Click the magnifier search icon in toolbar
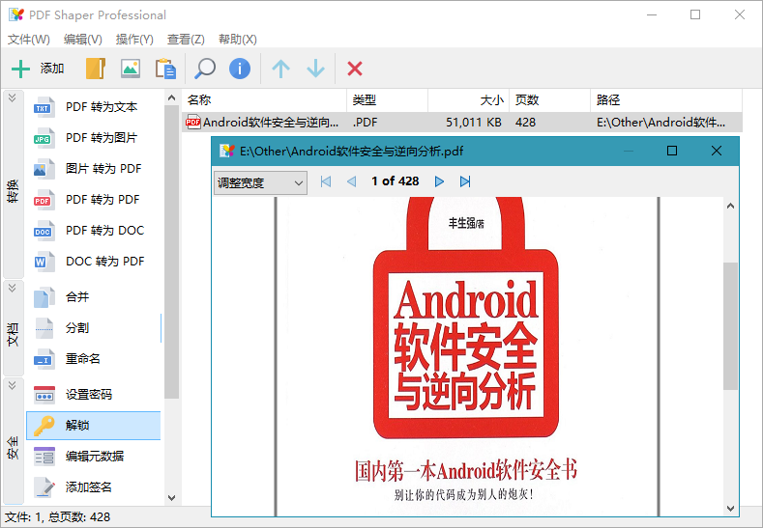The image size is (763, 528). coord(205,69)
